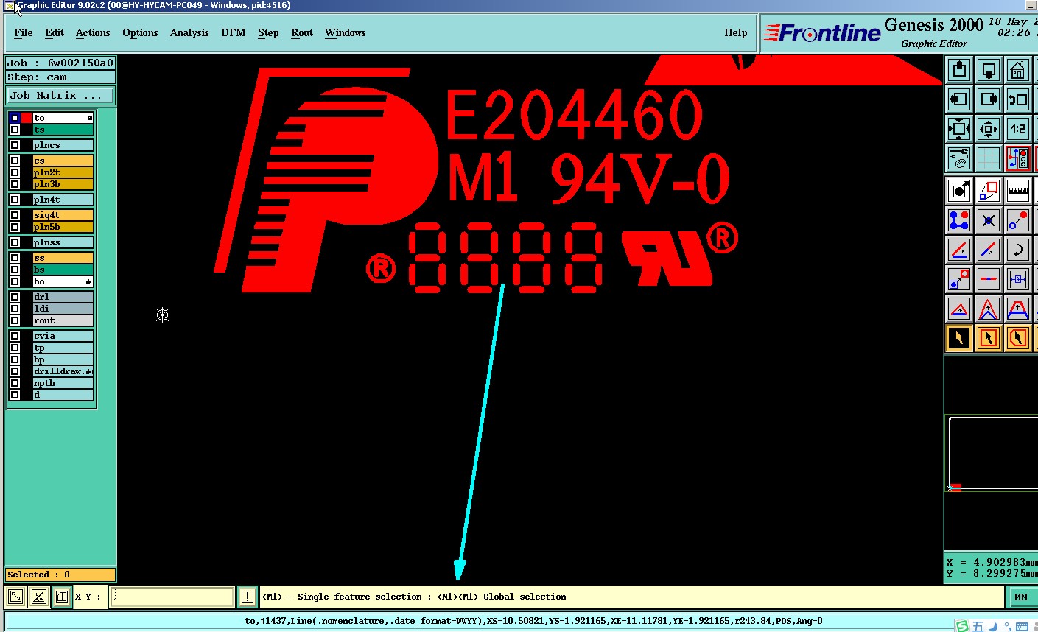Viewport: 1038px width, 632px height.
Task: Select the bo layer row
Action: point(63,281)
